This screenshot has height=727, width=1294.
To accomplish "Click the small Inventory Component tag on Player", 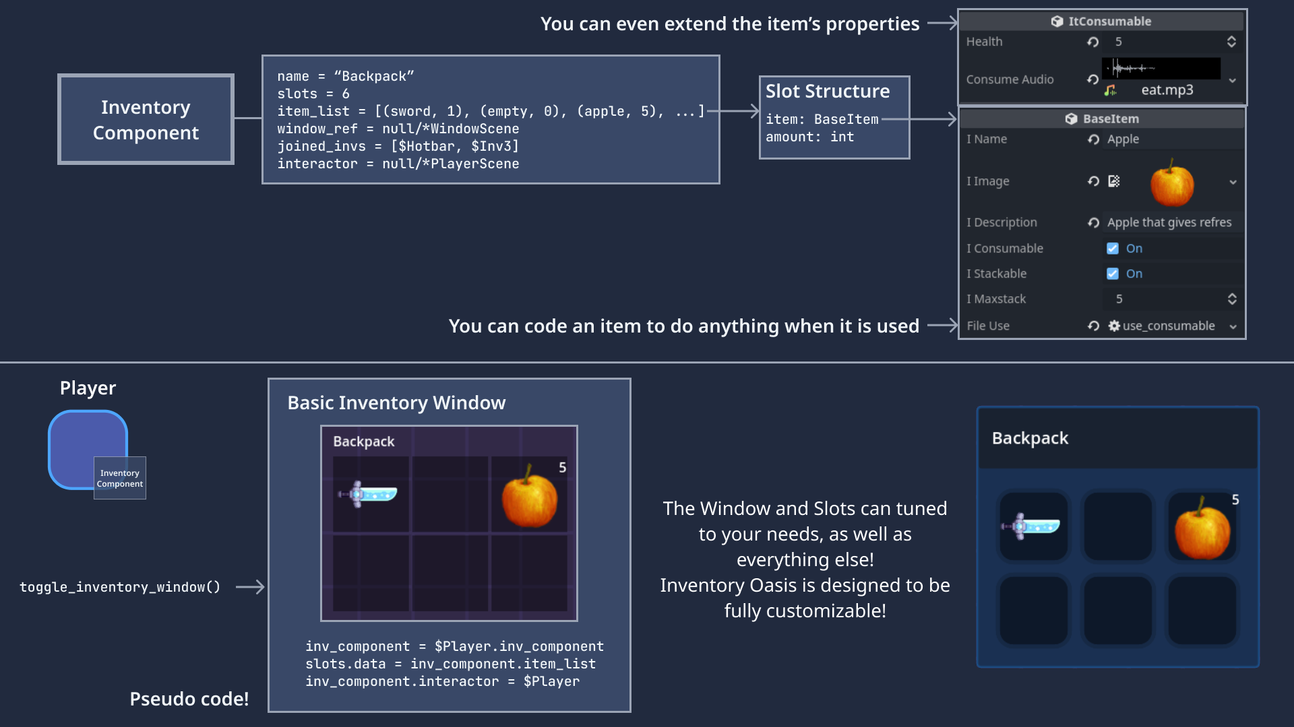I will pyautogui.click(x=120, y=478).
